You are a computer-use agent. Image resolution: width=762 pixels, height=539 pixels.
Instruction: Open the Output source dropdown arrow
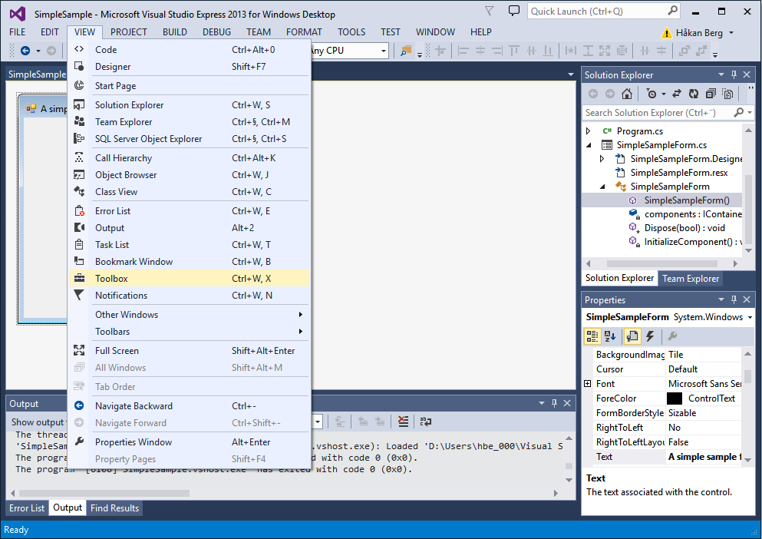[318, 422]
